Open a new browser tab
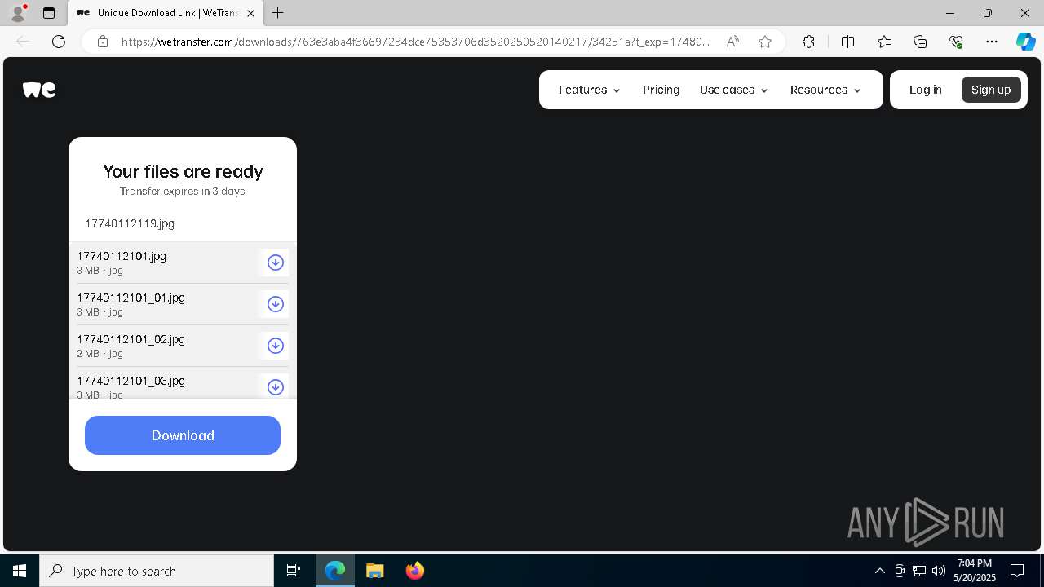 coord(278,13)
